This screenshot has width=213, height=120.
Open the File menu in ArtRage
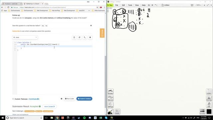click(x=116, y=5)
